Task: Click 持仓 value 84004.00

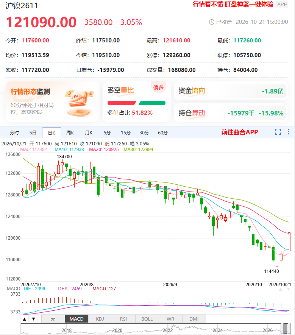Action: pyautogui.click(x=245, y=70)
